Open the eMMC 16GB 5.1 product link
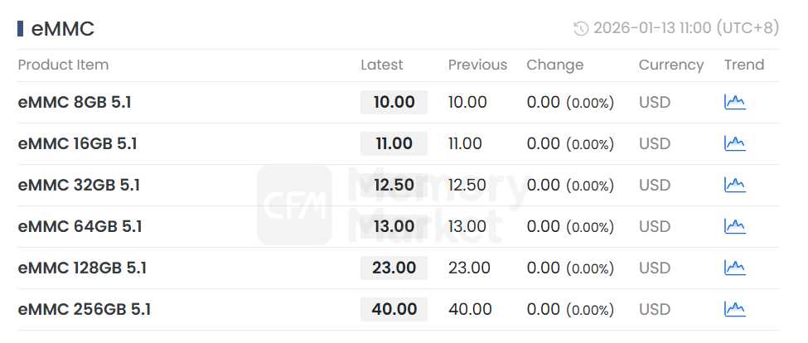This screenshot has width=808, height=343. 77,144
